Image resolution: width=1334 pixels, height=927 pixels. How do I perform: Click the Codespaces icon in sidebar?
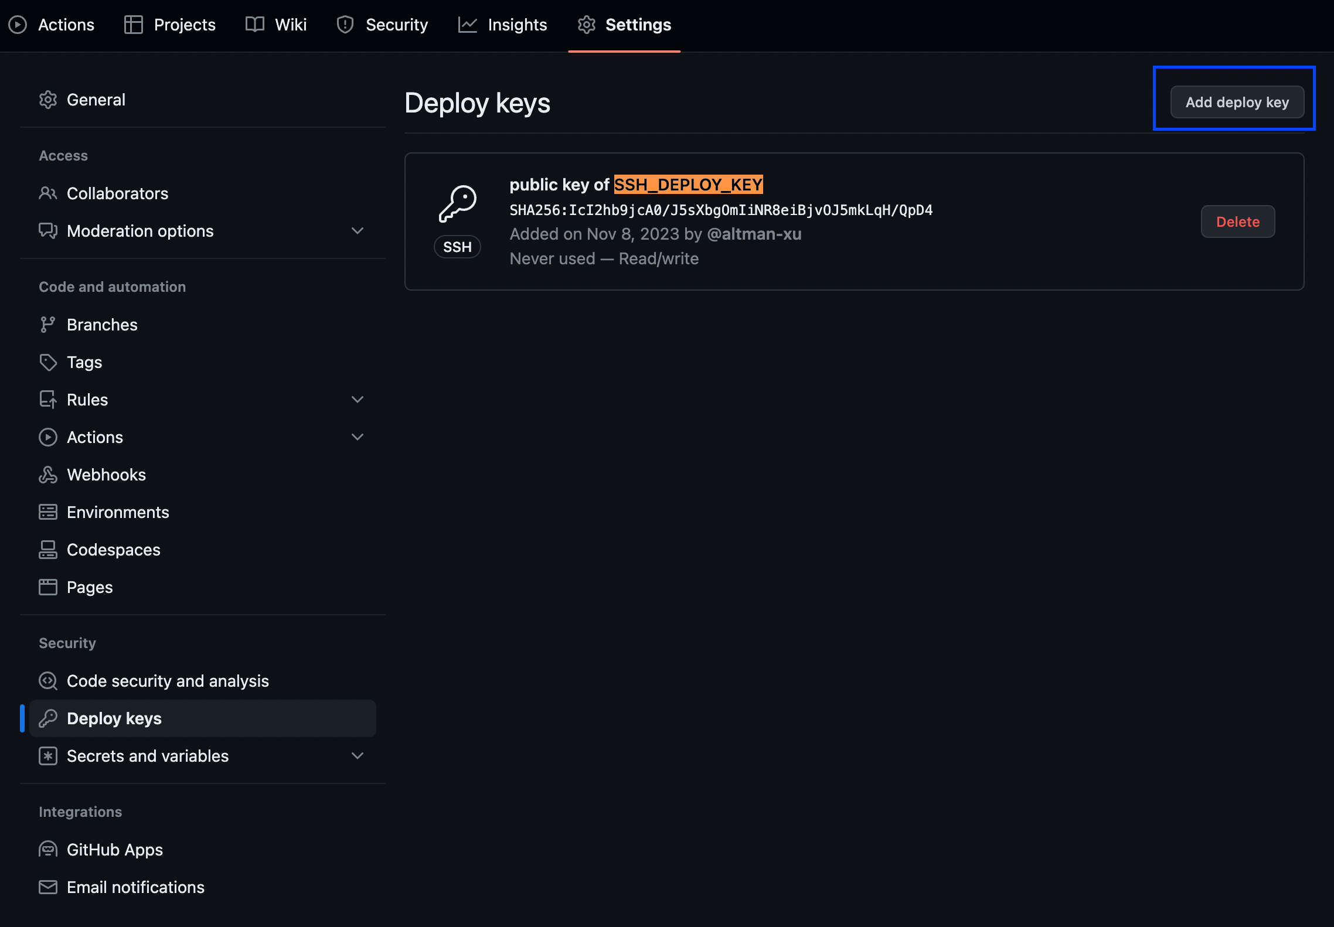(x=48, y=550)
